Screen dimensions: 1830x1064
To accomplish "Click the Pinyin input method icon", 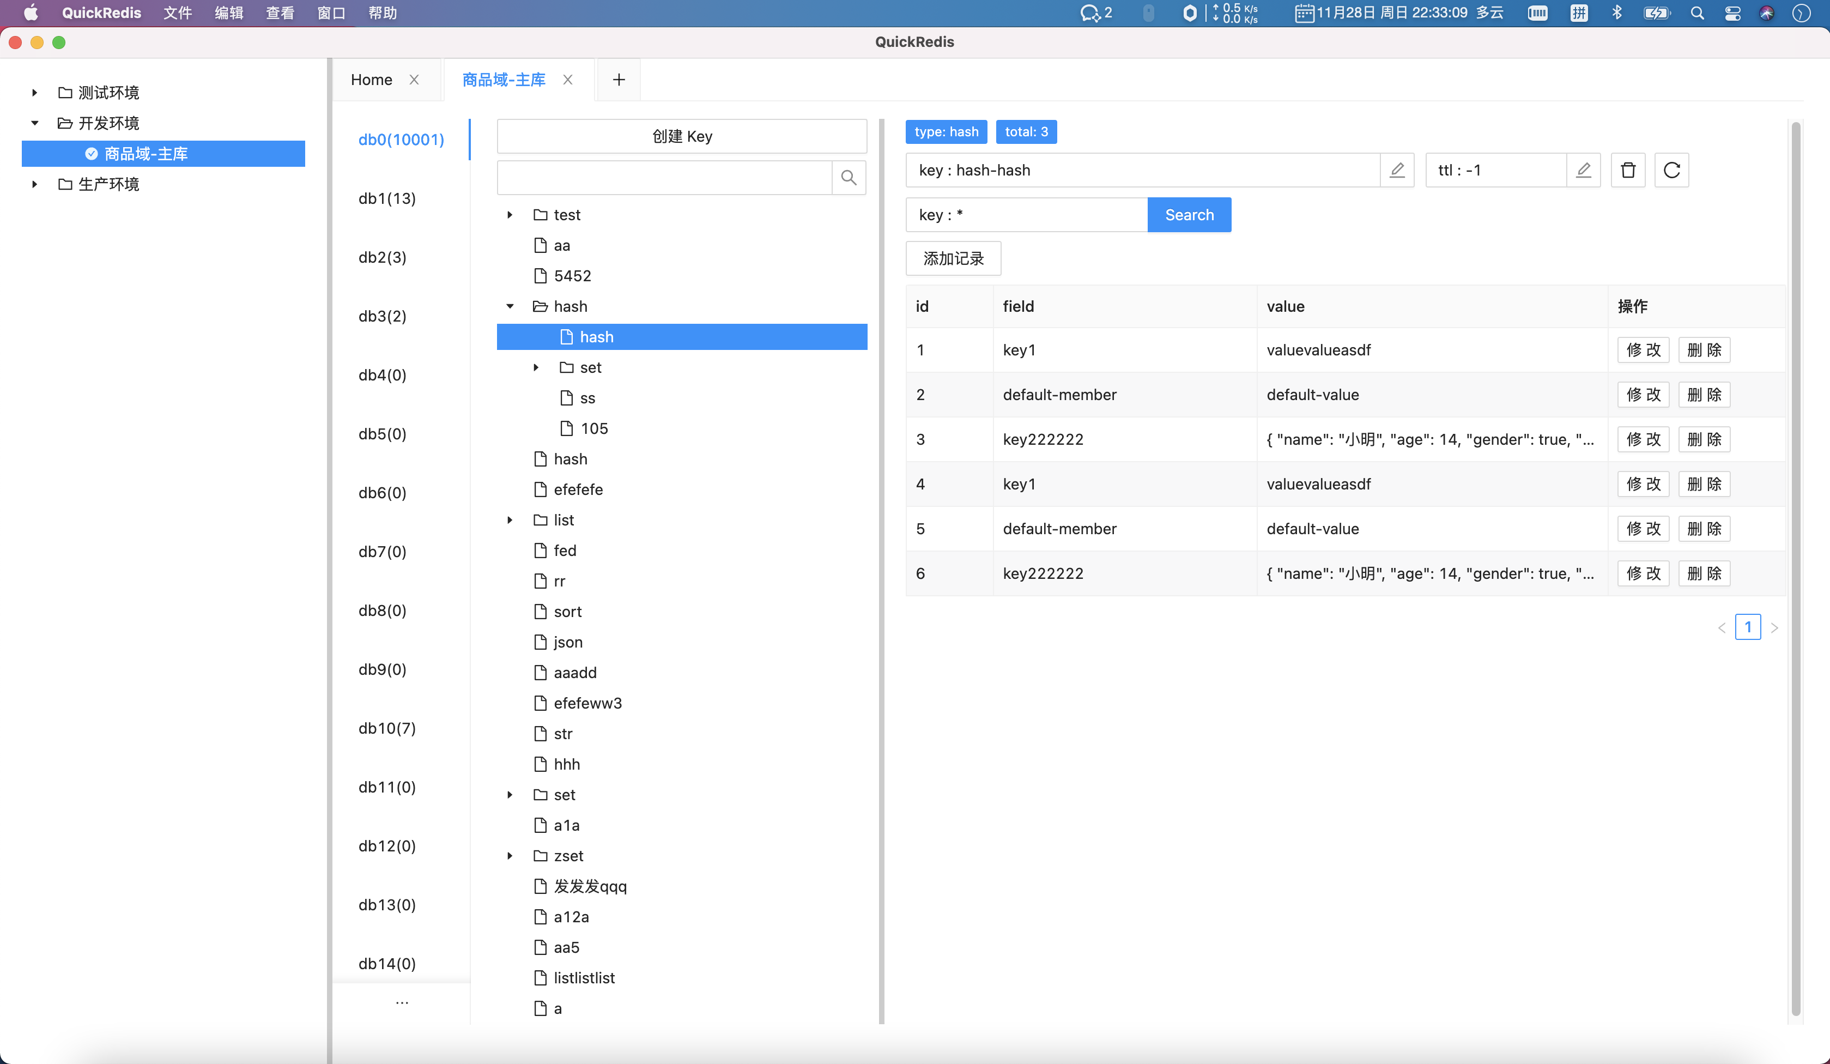I will pos(1579,13).
